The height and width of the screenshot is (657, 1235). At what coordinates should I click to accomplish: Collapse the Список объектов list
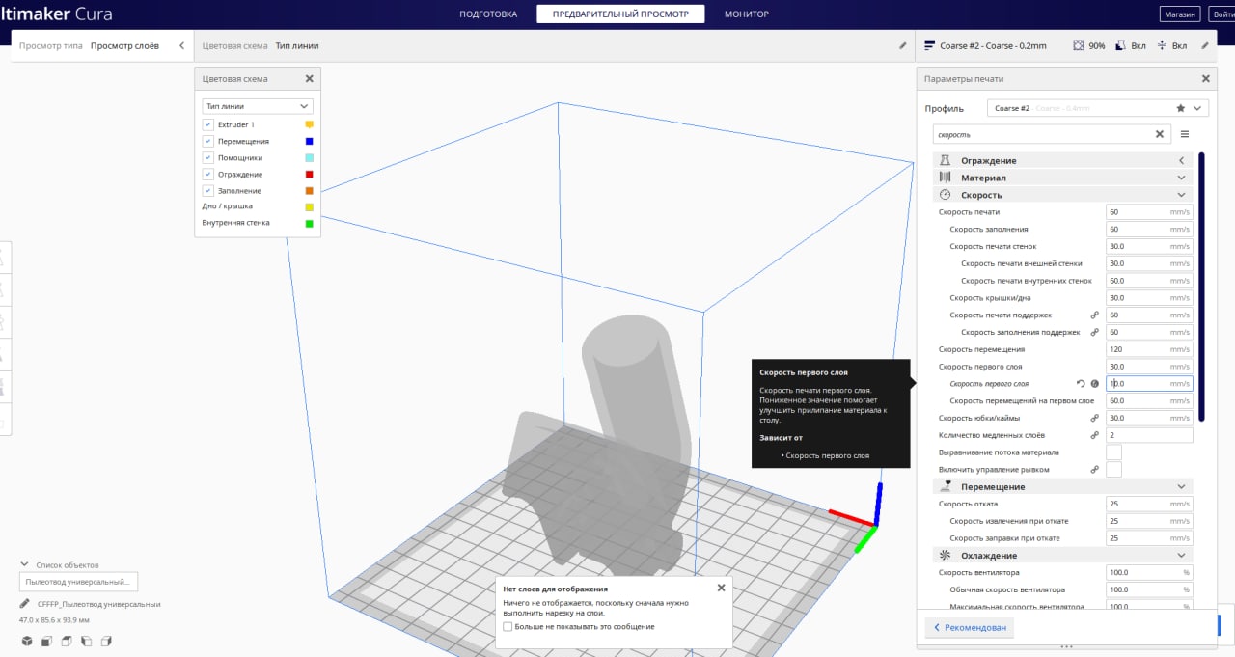(x=23, y=565)
